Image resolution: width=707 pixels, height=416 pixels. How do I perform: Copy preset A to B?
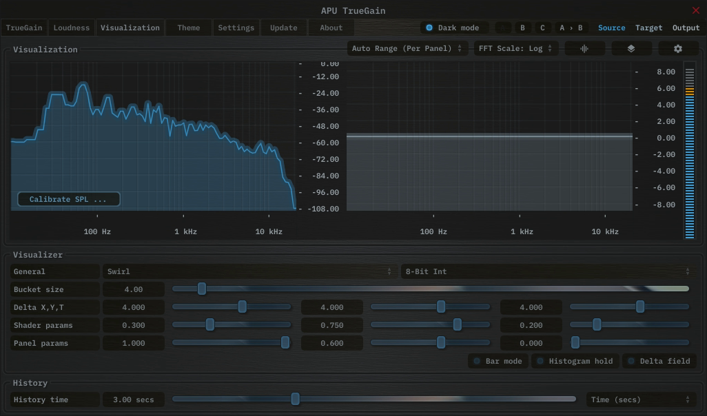(x=571, y=28)
